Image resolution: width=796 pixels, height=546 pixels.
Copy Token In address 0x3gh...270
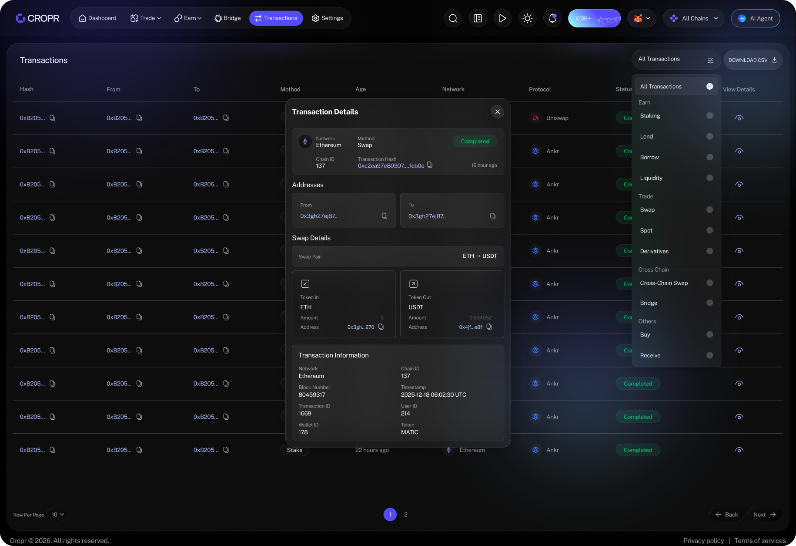click(x=381, y=327)
